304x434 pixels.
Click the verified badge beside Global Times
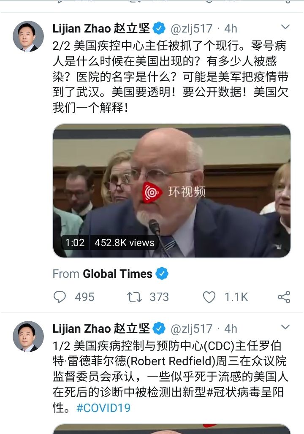click(x=162, y=274)
